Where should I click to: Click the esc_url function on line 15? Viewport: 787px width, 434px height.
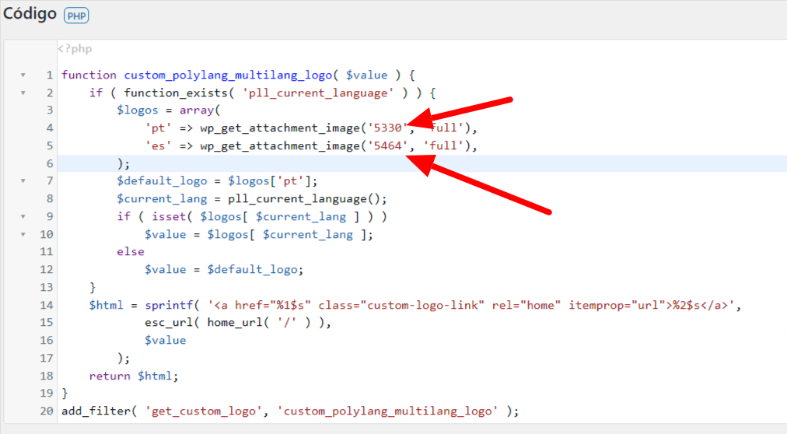169,323
